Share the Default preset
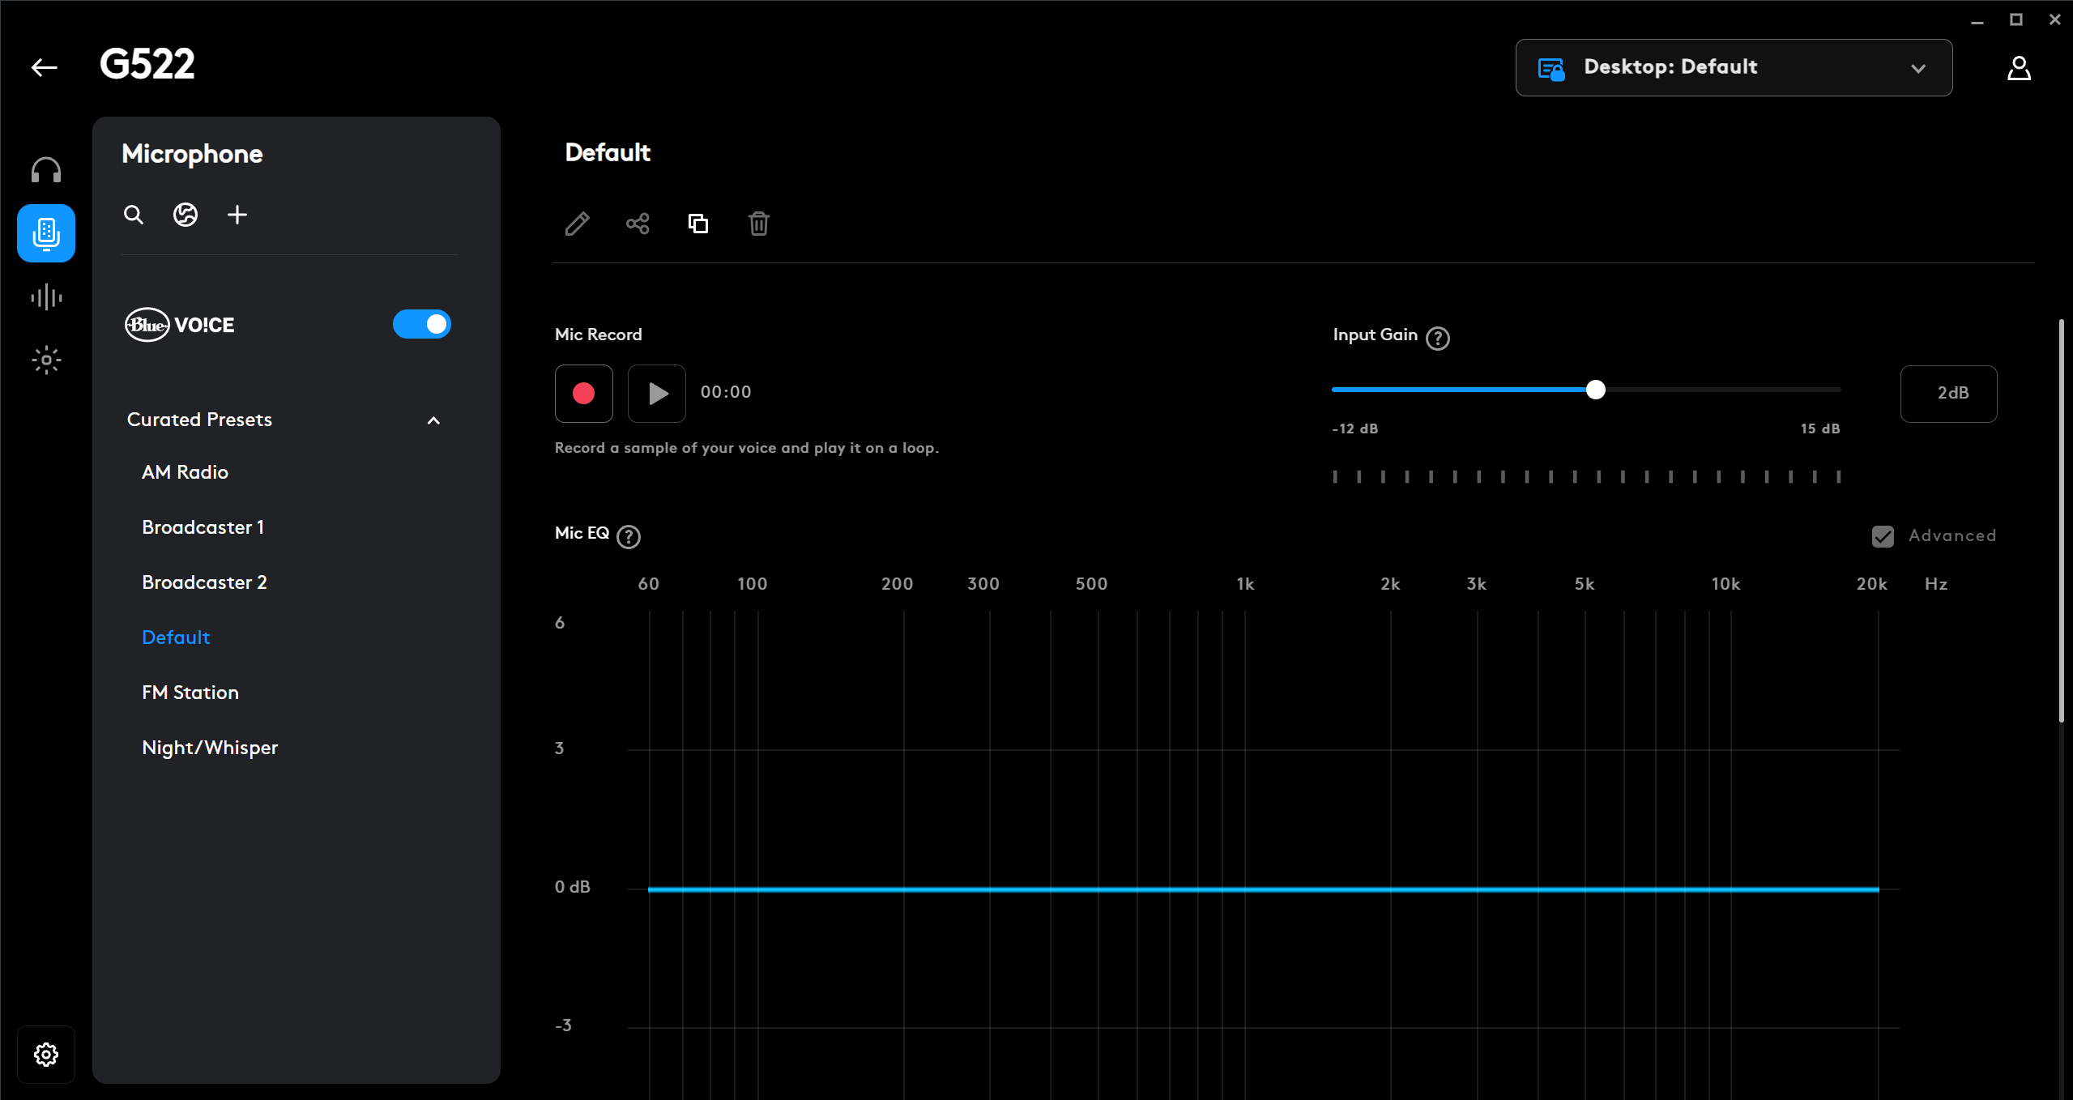This screenshot has width=2073, height=1100. 638,224
